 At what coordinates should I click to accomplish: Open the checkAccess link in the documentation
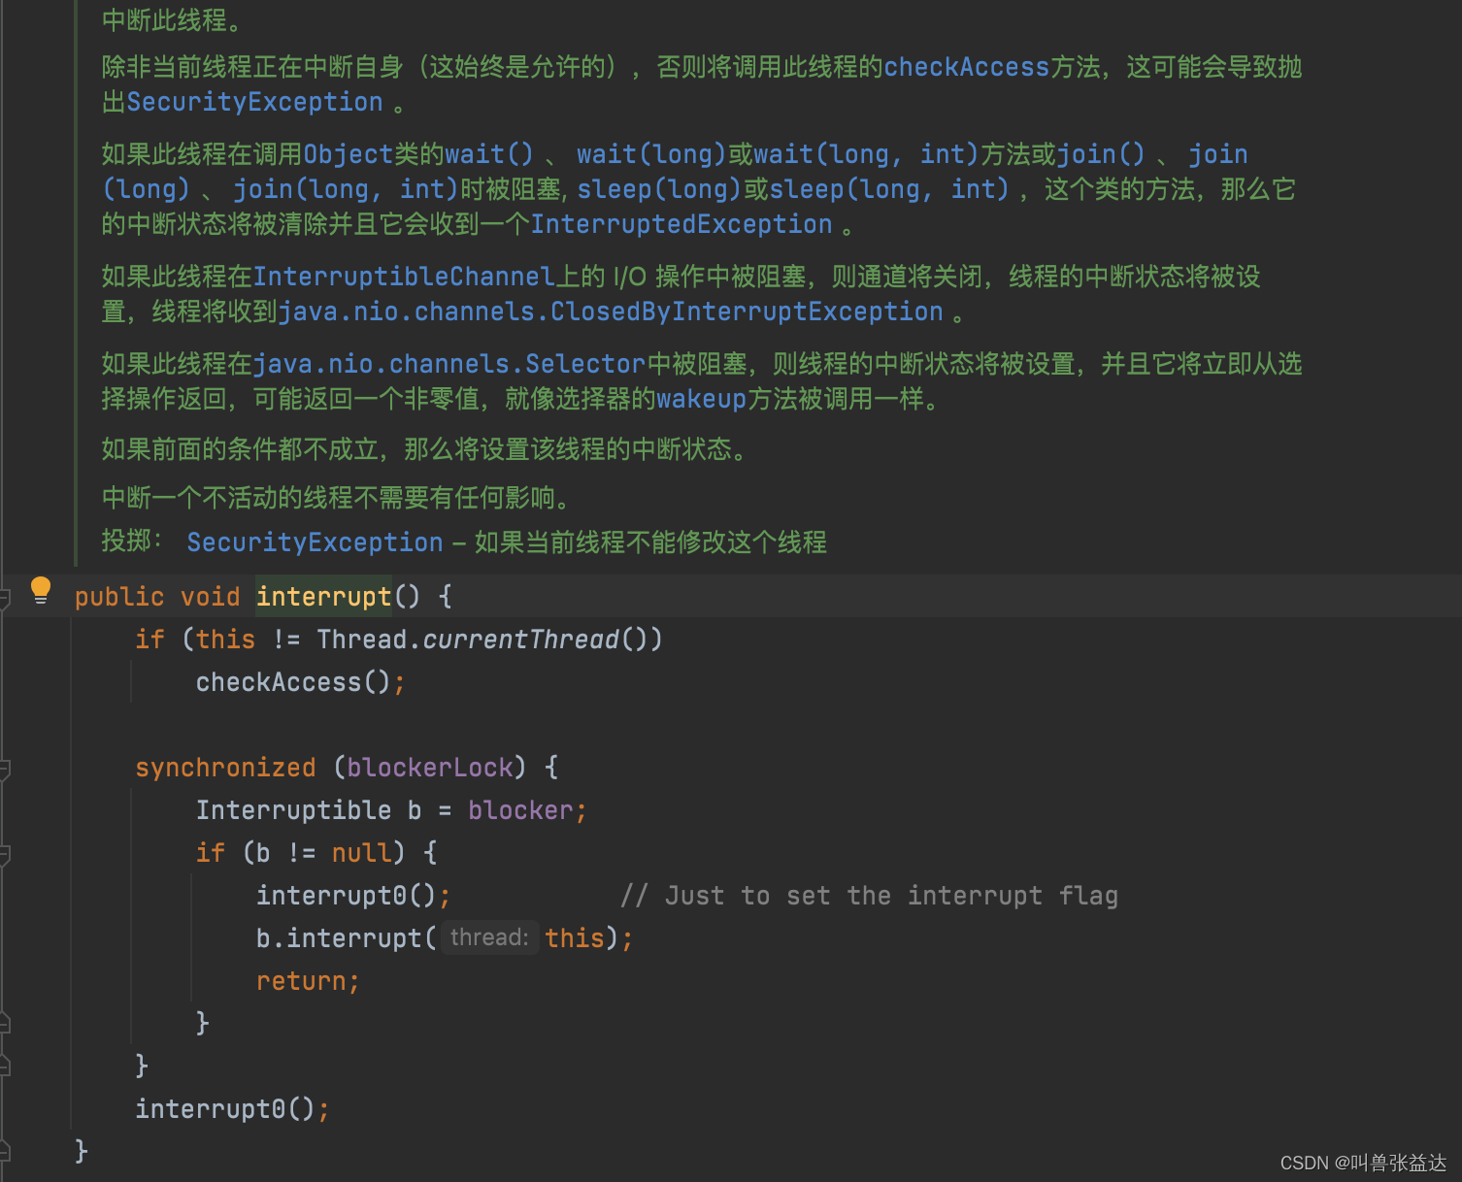pos(967,67)
